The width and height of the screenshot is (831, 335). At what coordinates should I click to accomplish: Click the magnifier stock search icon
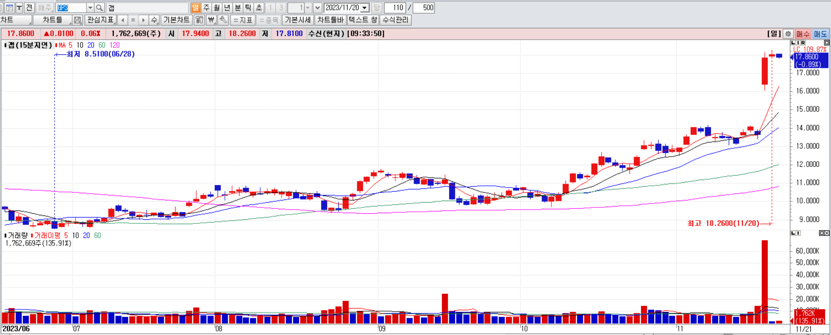(100, 8)
